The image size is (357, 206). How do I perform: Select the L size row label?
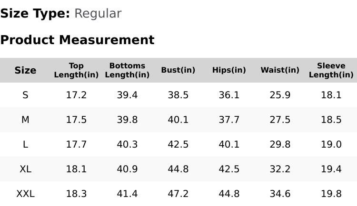pyautogui.click(x=25, y=144)
